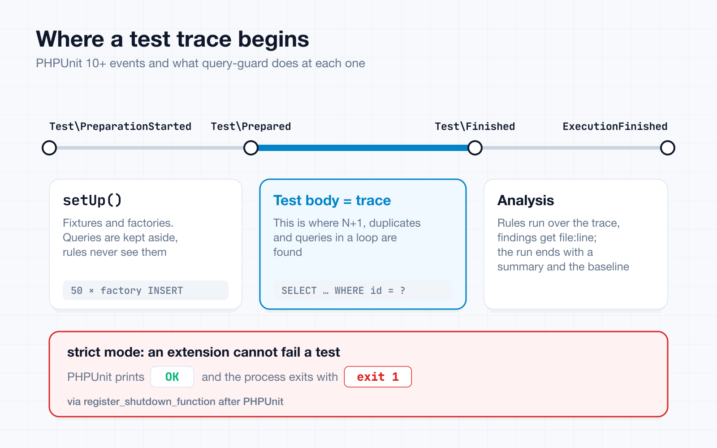Click the 'Where a test trace begins' title
Viewport: 717px width, 448px height.
(x=173, y=39)
